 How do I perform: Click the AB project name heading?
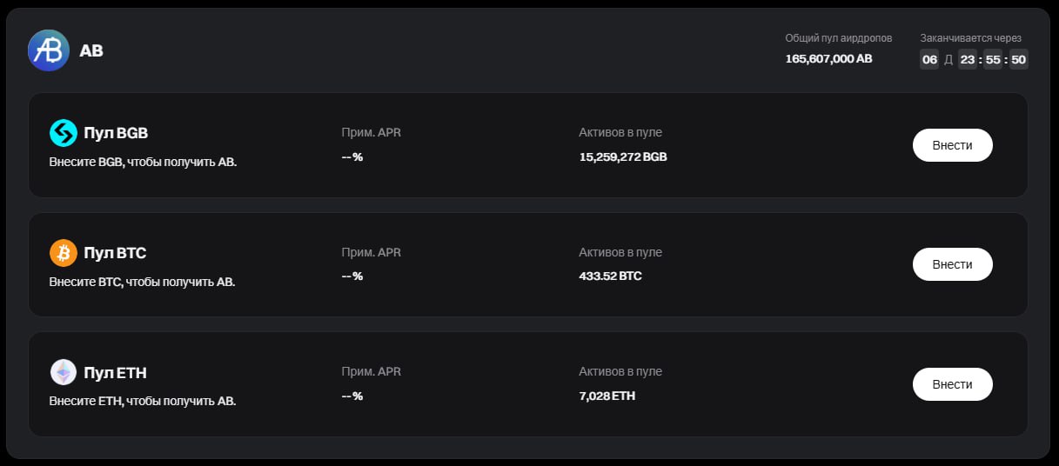tap(91, 50)
